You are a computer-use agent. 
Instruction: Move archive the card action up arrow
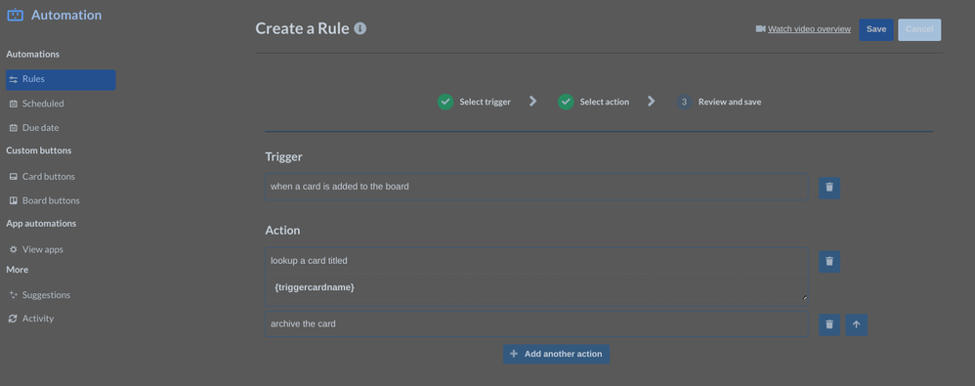(856, 324)
